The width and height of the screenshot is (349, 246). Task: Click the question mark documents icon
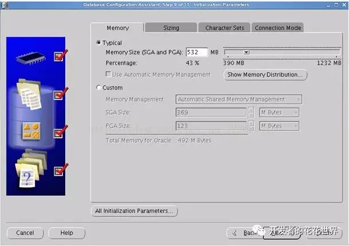pos(31,169)
